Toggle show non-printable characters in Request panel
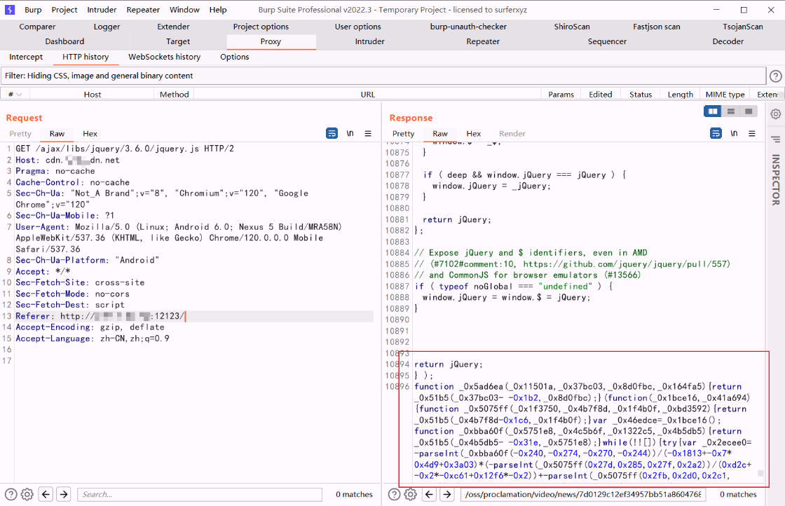785x506 pixels. coord(350,134)
